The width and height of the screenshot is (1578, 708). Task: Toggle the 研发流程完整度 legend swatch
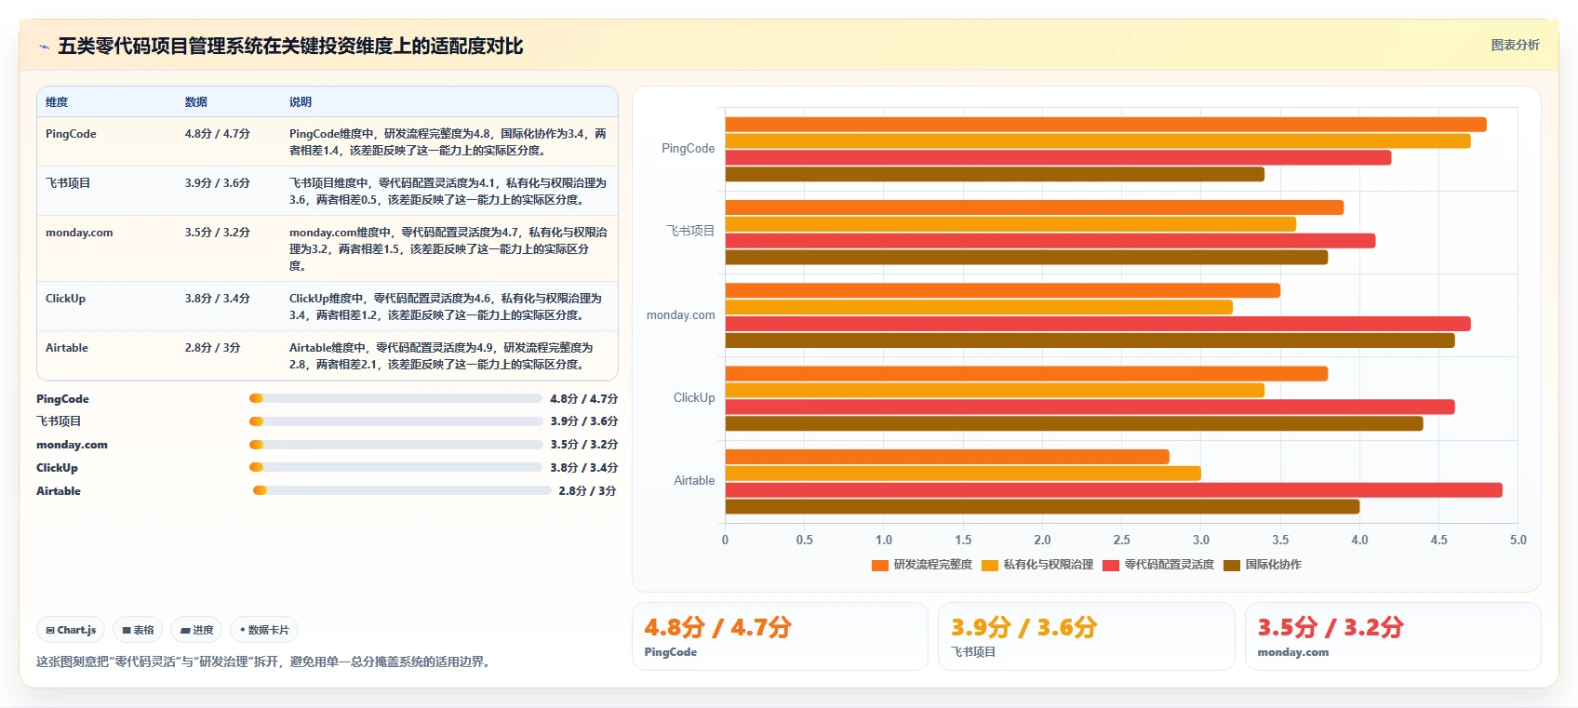point(879,565)
